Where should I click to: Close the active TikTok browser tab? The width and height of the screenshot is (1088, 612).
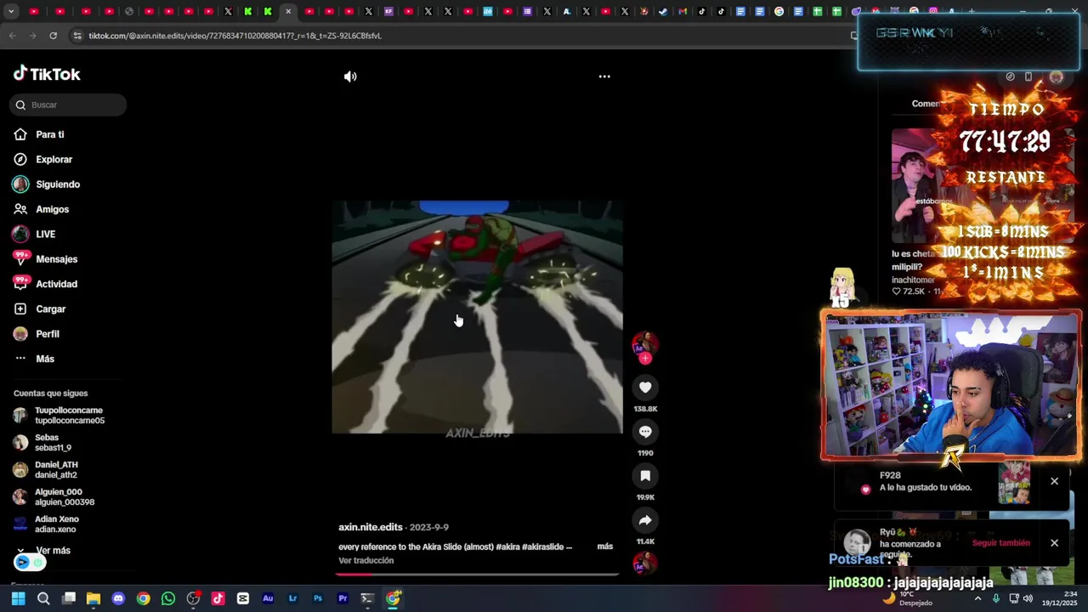coord(288,12)
